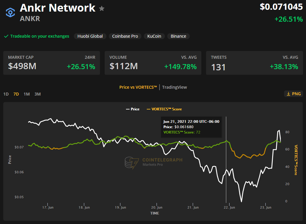The width and height of the screenshot is (306, 224).
Task: Open the Price vs VORTECS chart view
Action: [x=138, y=87]
